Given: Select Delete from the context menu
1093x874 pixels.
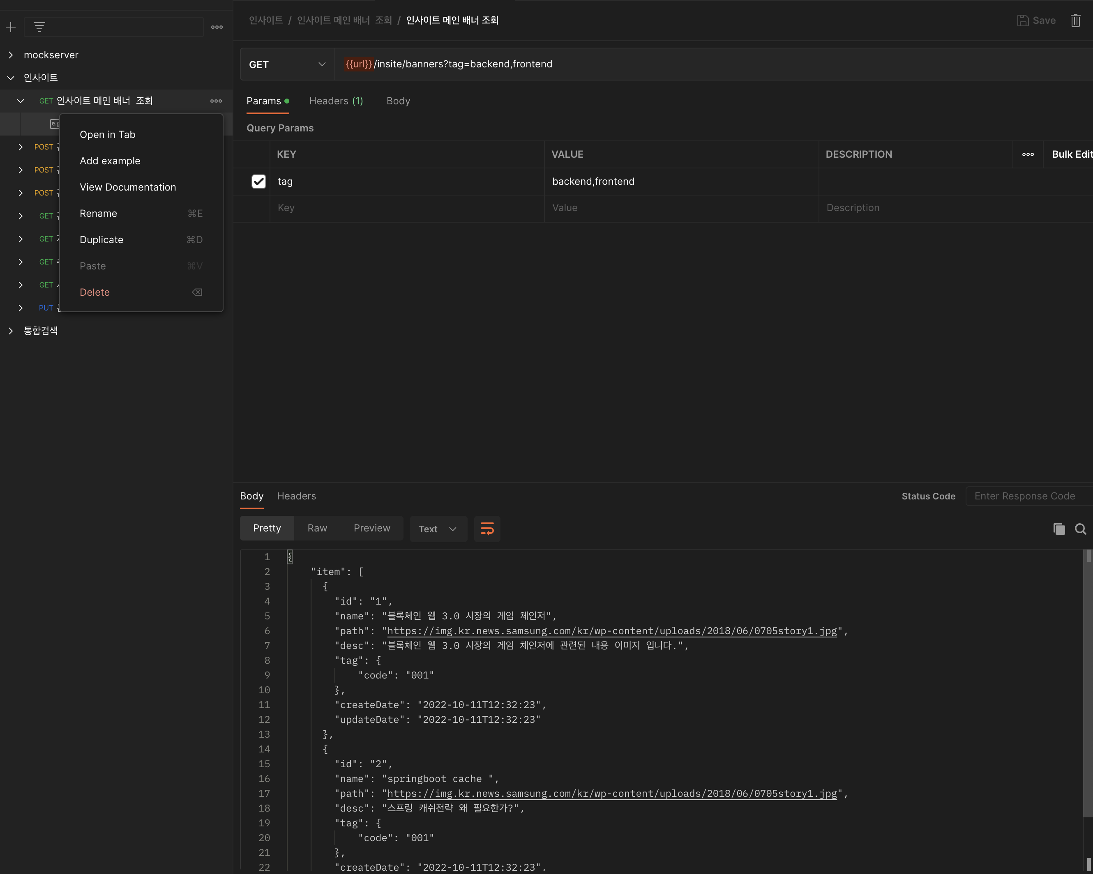Looking at the screenshot, I should [95, 292].
